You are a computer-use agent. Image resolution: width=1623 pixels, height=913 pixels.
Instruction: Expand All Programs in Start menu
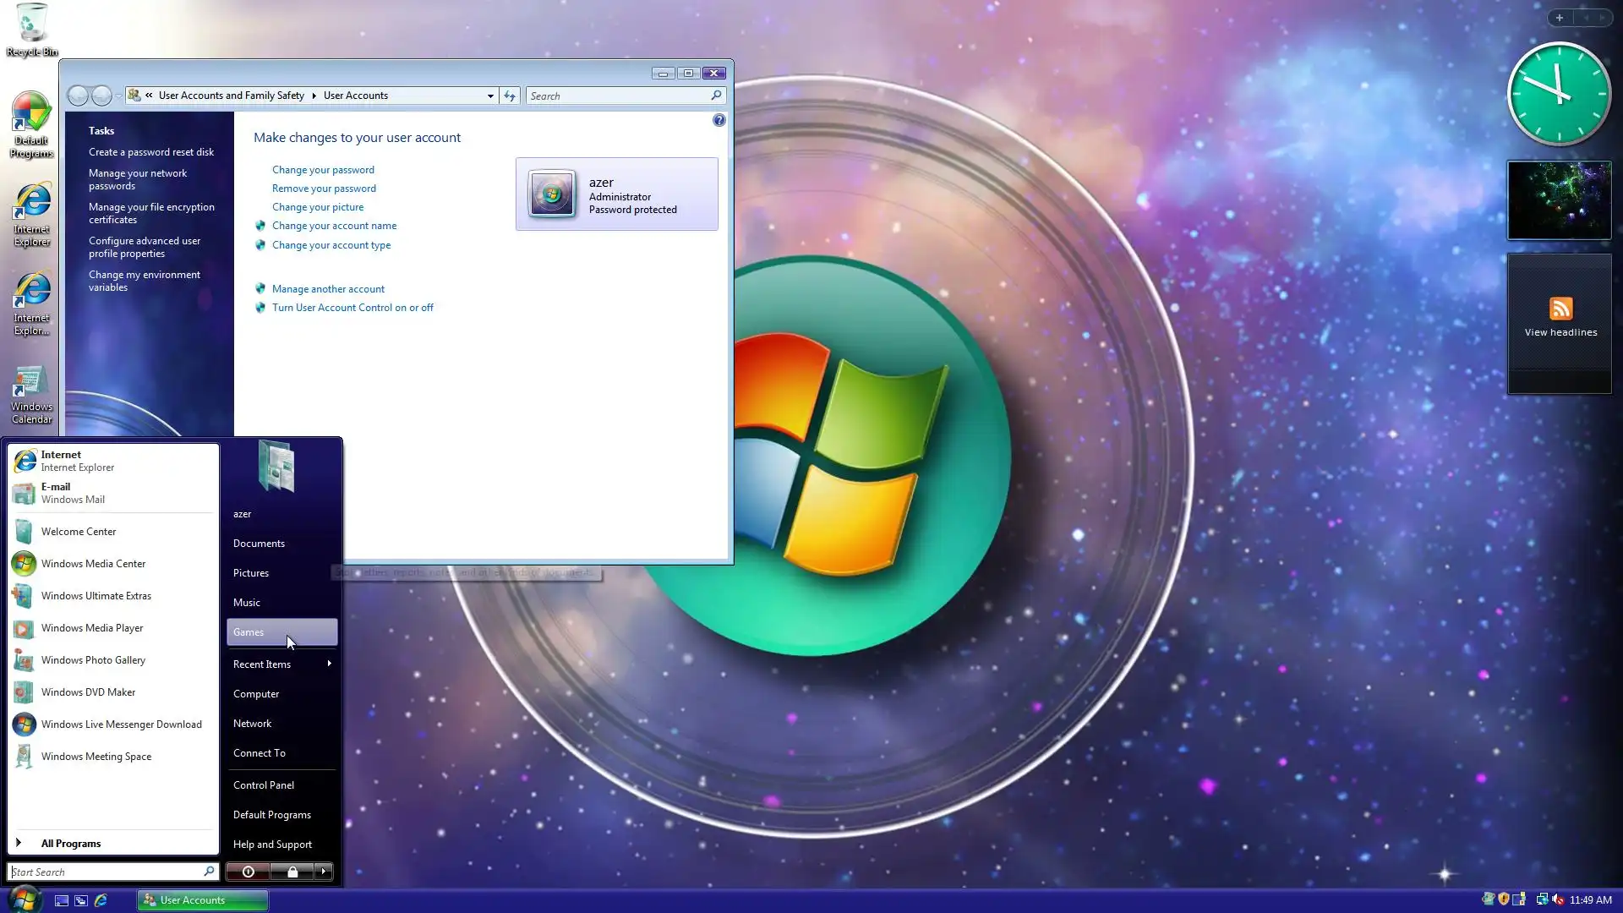point(70,844)
